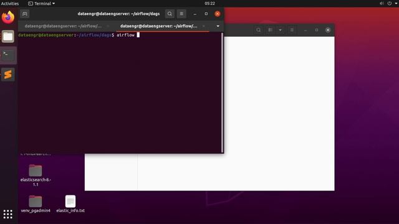Select the second active Terminal tab
Screen dimensions: 399x224
(158, 26)
